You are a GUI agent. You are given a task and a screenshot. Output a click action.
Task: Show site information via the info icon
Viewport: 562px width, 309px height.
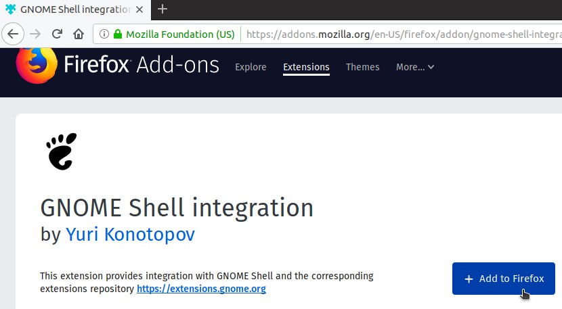click(104, 34)
